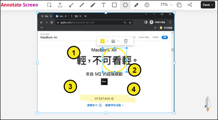This screenshot has height=120, width=218.
Task: Click the blue buy button on Apple page
Action: [x=165, y=37]
